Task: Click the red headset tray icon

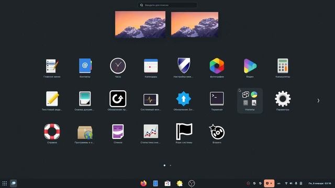Action: coord(248,183)
